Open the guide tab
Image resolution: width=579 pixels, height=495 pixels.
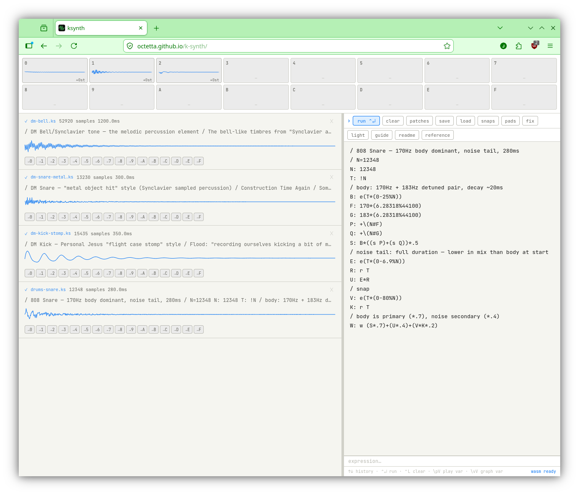tap(382, 135)
